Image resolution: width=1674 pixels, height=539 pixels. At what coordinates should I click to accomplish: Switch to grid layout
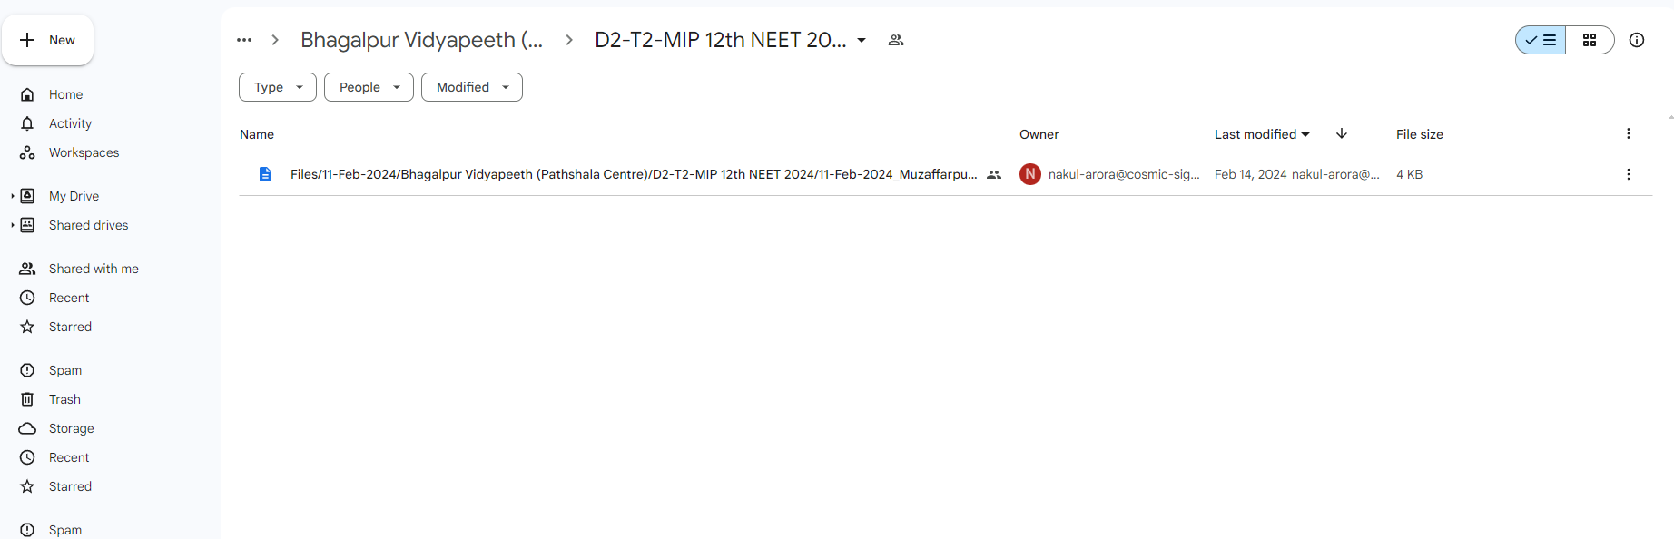tap(1590, 40)
